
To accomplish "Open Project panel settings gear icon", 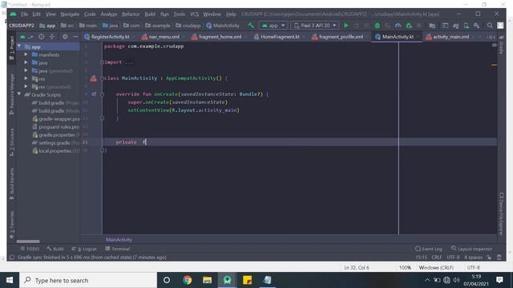I will click(65, 37).
